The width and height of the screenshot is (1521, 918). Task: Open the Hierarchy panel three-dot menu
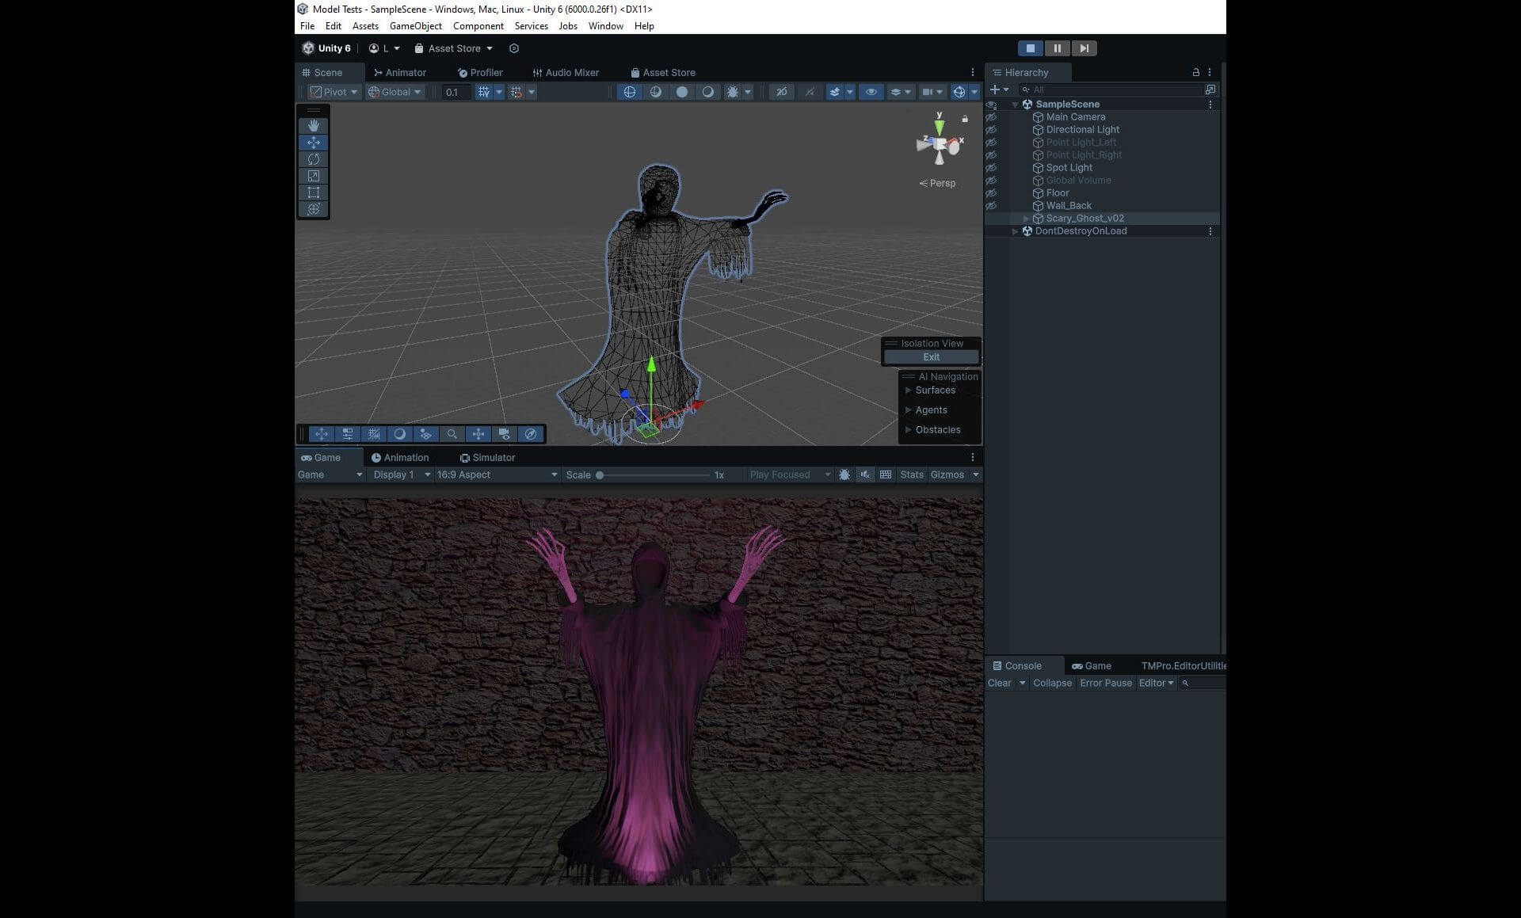(1210, 72)
